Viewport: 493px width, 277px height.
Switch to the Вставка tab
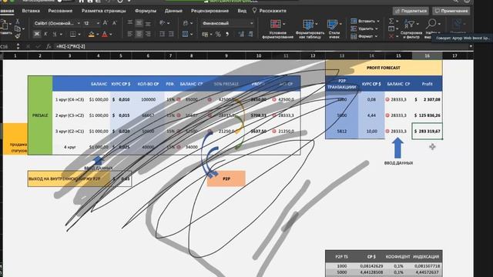31,11
